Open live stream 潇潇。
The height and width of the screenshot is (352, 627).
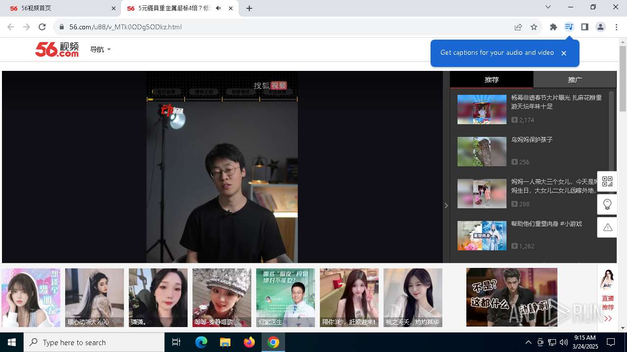158,298
